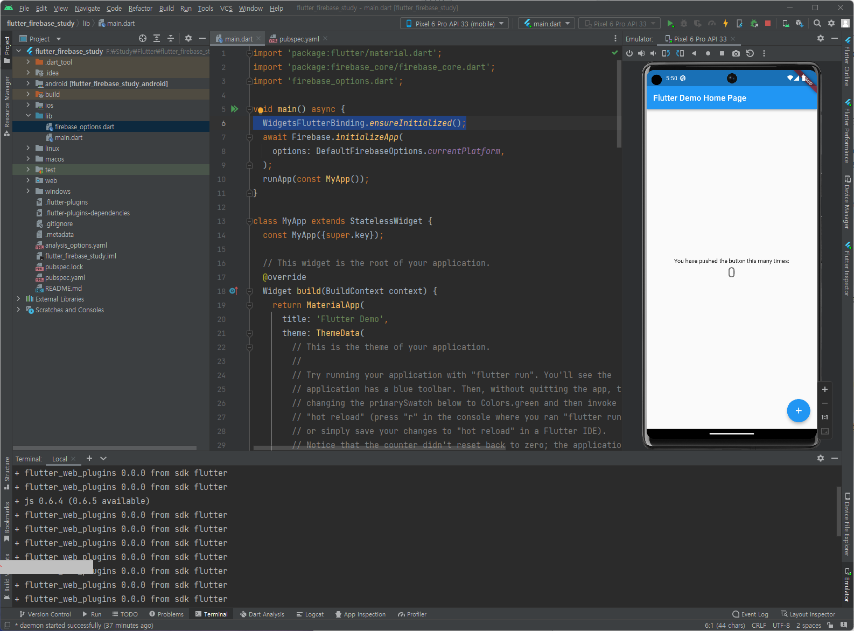Viewport: 854px width, 631px height.
Task: Open the Pixel 6 Pro API 33 (mobile) device dropdown
Action: coord(455,24)
